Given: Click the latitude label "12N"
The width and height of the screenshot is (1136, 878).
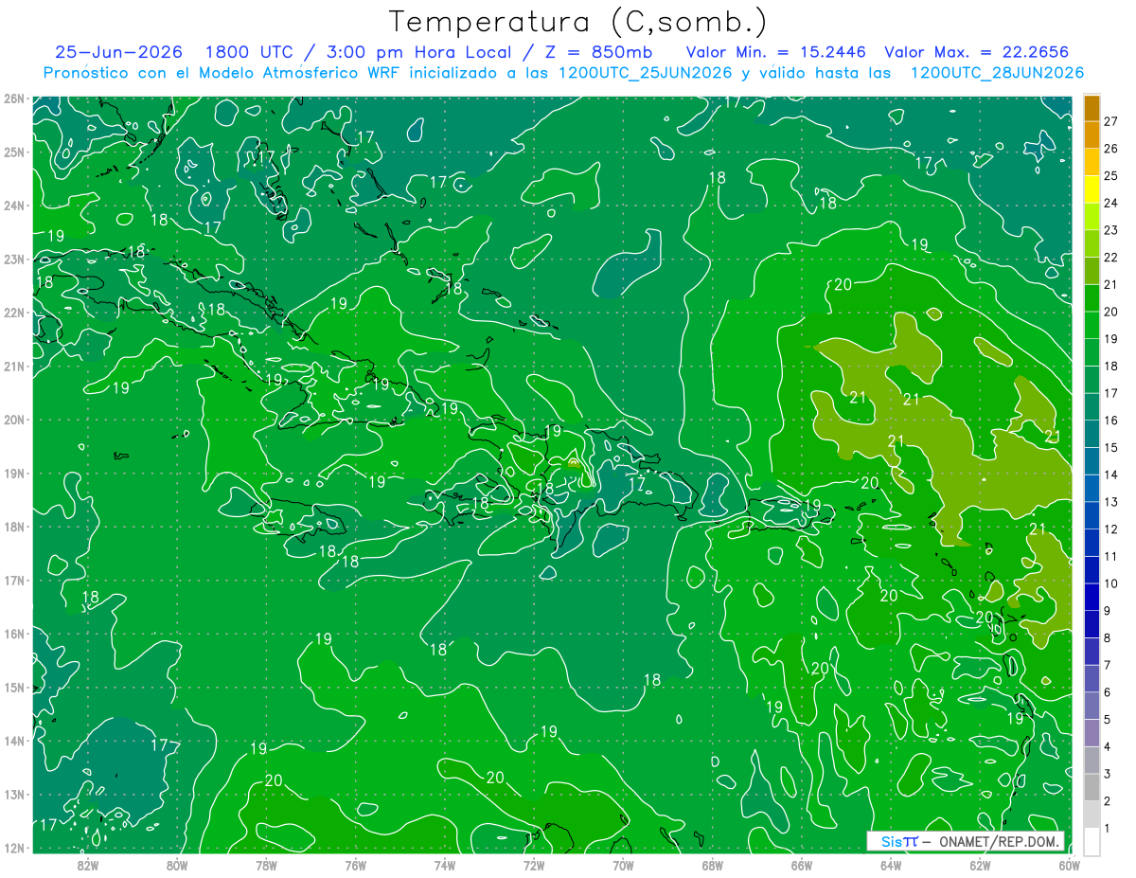Looking at the screenshot, I should [x=13, y=848].
